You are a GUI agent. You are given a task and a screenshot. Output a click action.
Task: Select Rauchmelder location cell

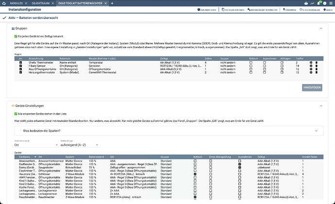pyautogui.click(x=46, y=197)
